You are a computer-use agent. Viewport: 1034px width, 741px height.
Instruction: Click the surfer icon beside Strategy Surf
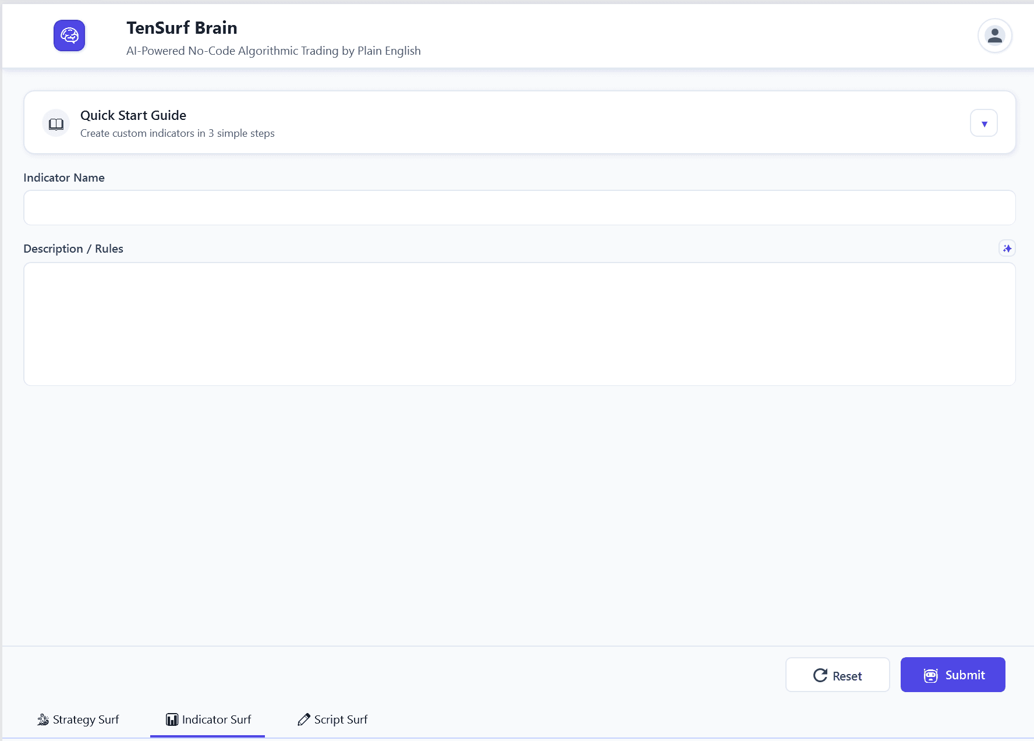tap(43, 719)
